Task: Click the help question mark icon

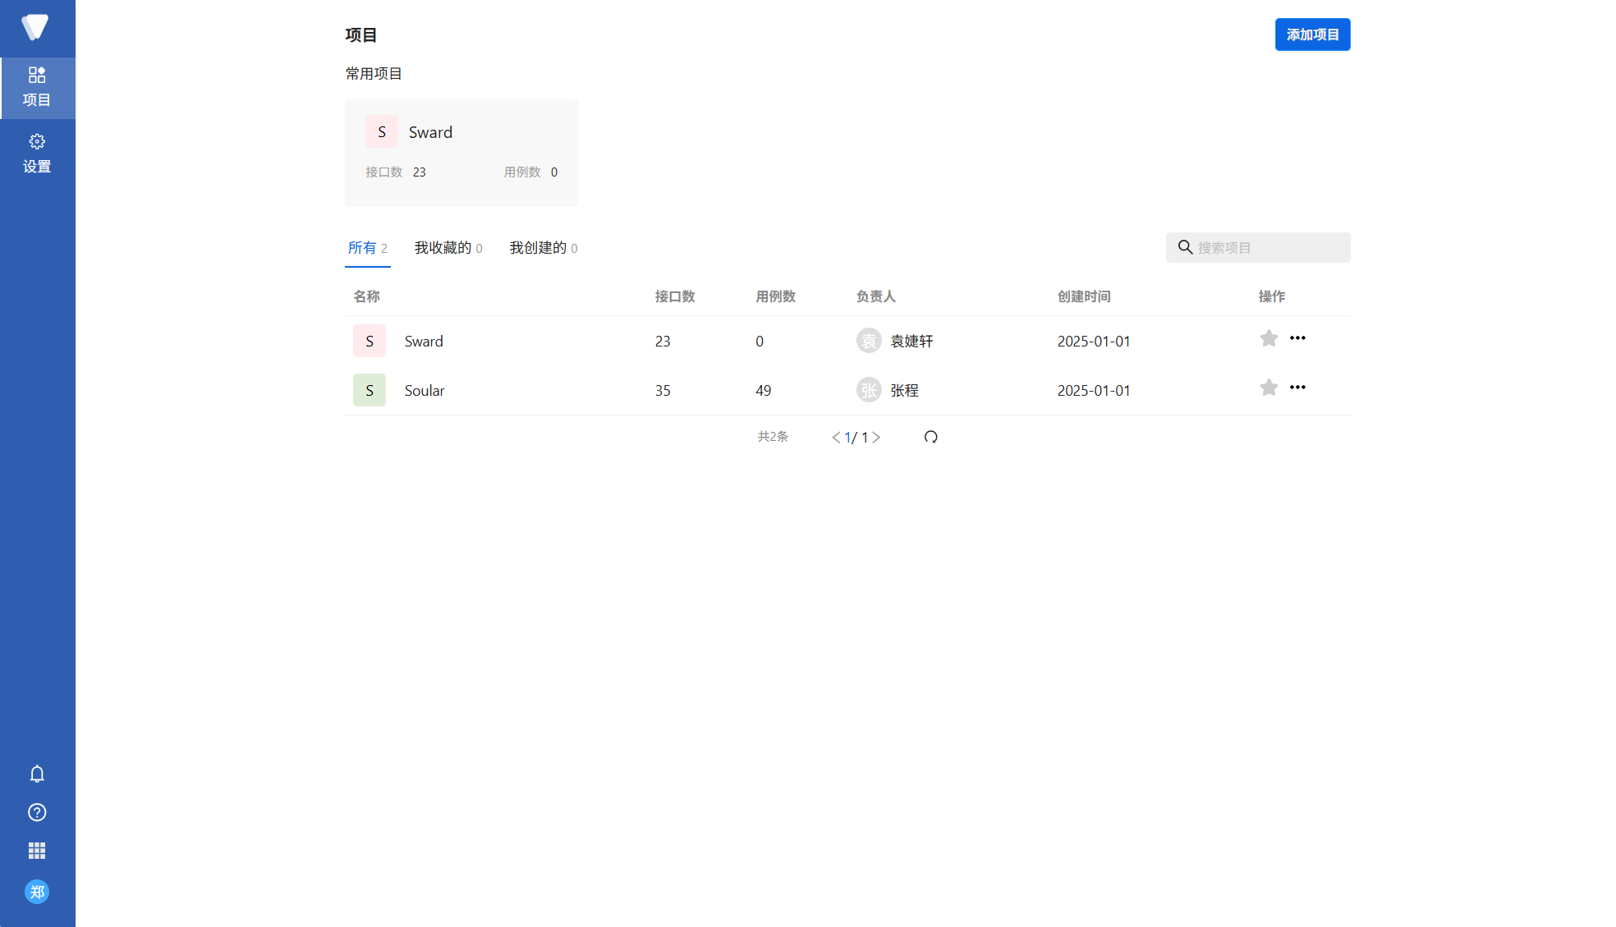Action: coord(37,812)
